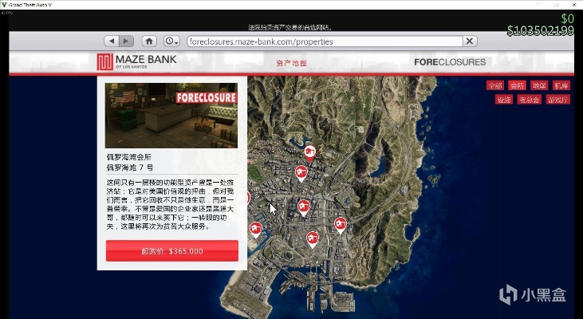This screenshot has height=319, width=583.
Task: Click the $103502199 bank balance text
Action: (540, 30)
